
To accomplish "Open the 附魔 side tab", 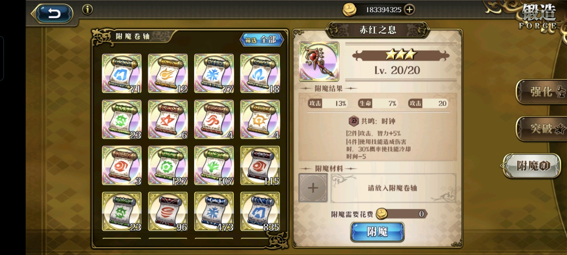I will pos(532,166).
